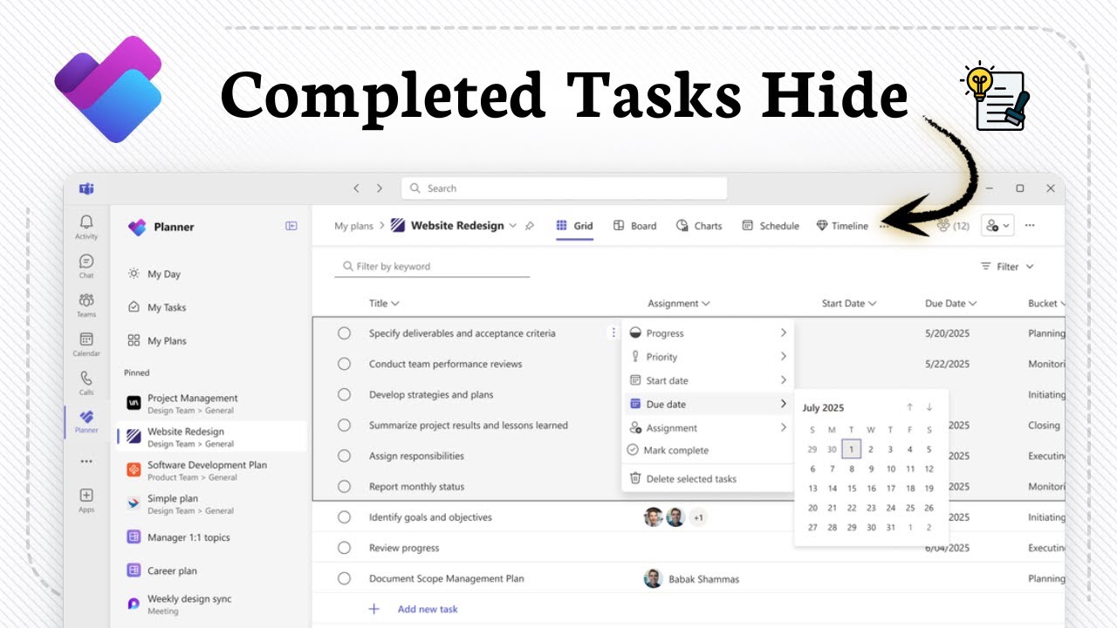The height and width of the screenshot is (628, 1117).
Task: Mark Review progress task complete
Action: pyautogui.click(x=344, y=548)
